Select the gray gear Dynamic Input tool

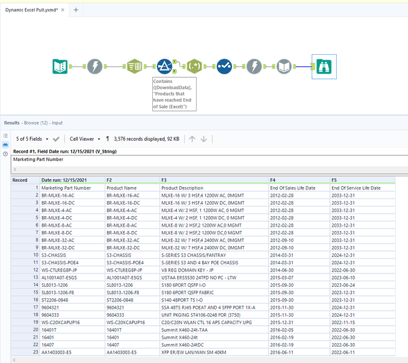[284, 66]
